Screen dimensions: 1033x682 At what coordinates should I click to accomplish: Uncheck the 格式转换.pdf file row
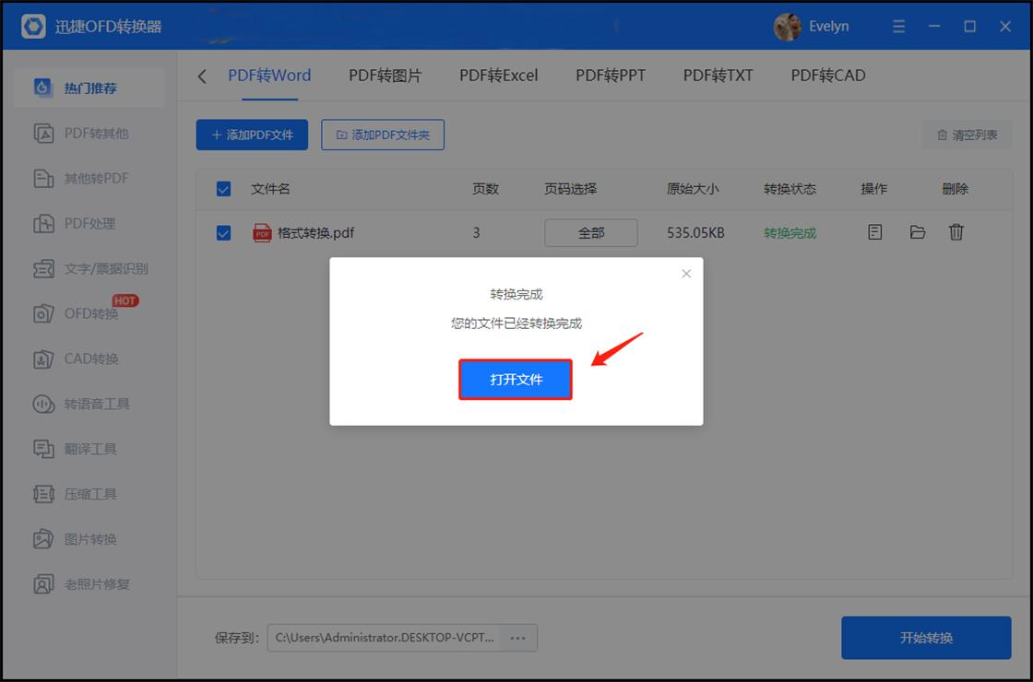click(222, 233)
